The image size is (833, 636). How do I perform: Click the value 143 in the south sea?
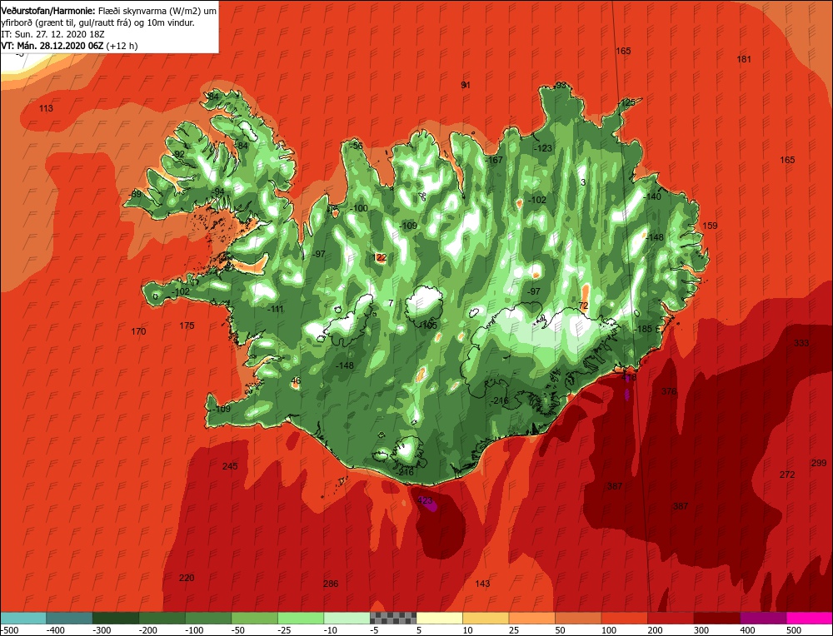[482, 584]
